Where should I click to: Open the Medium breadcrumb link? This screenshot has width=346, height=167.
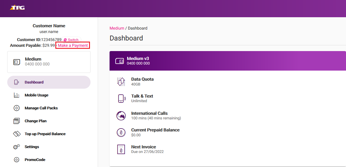point(117,28)
